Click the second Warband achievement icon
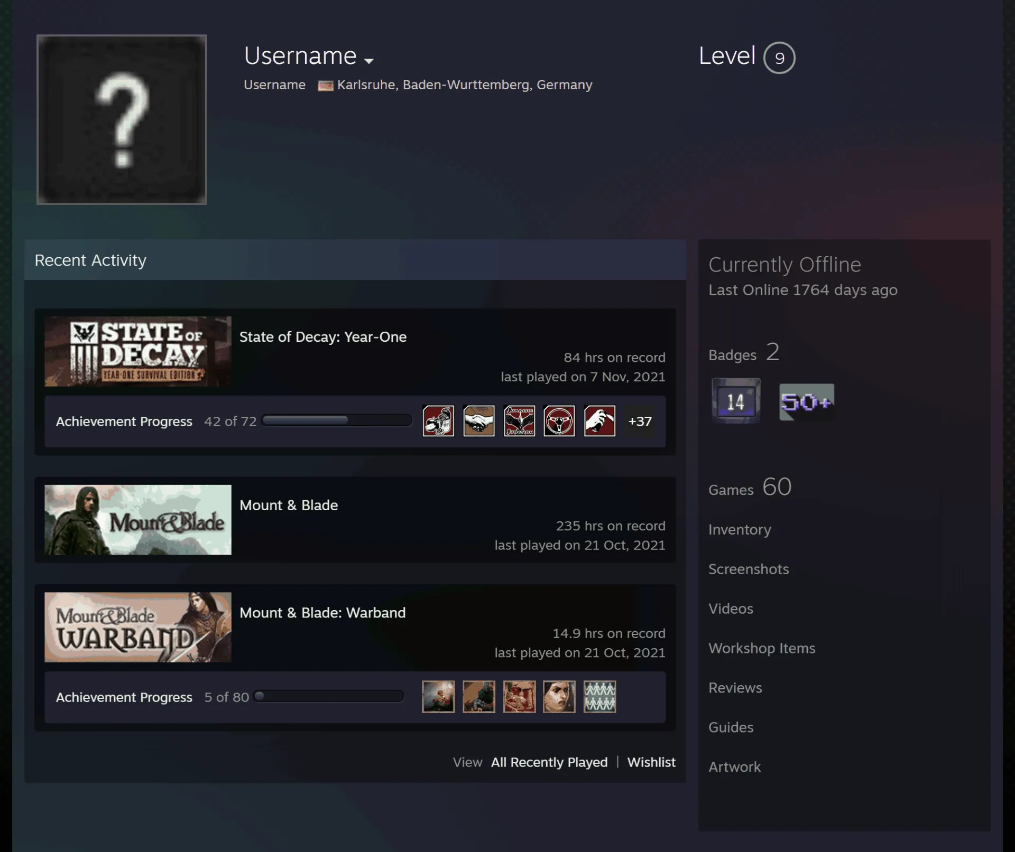The width and height of the screenshot is (1015, 852). (x=479, y=697)
